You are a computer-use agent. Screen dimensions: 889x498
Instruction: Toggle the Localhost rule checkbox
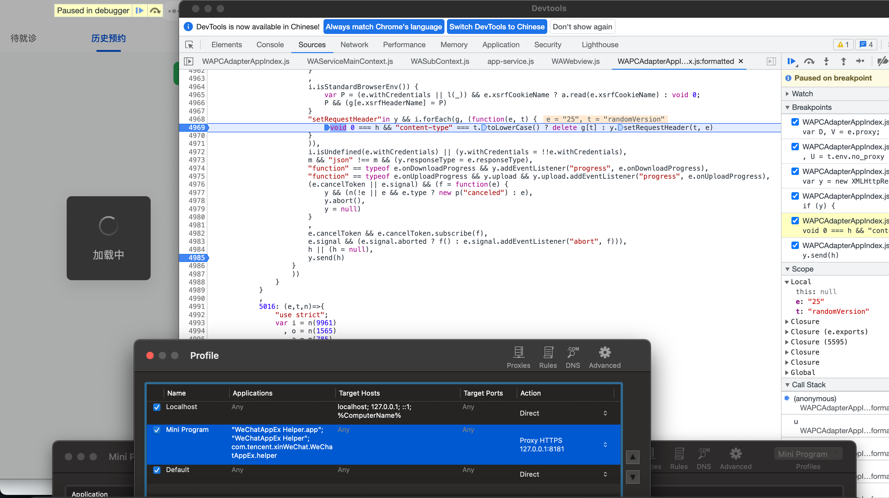(x=157, y=407)
